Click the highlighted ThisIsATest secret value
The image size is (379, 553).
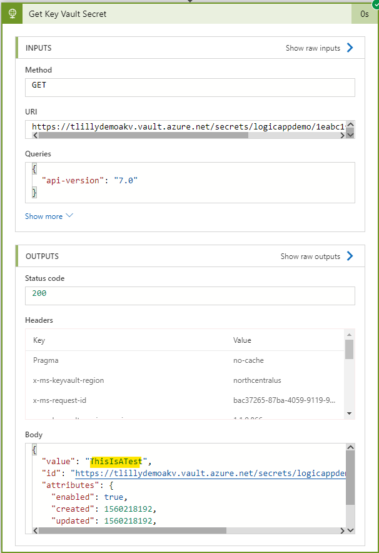pyautogui.click(x=116, y=461)
